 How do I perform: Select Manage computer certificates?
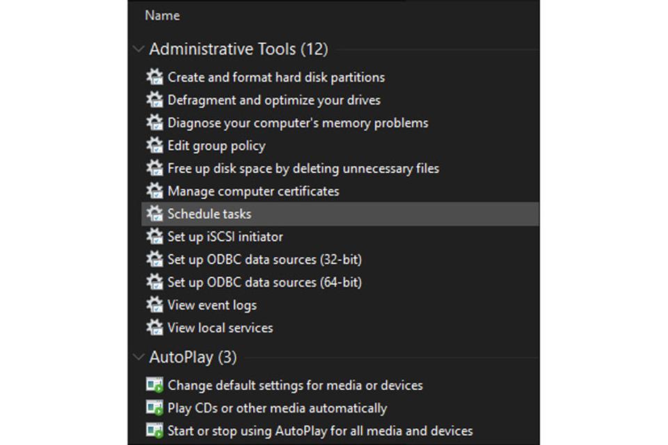coord(253,191)
